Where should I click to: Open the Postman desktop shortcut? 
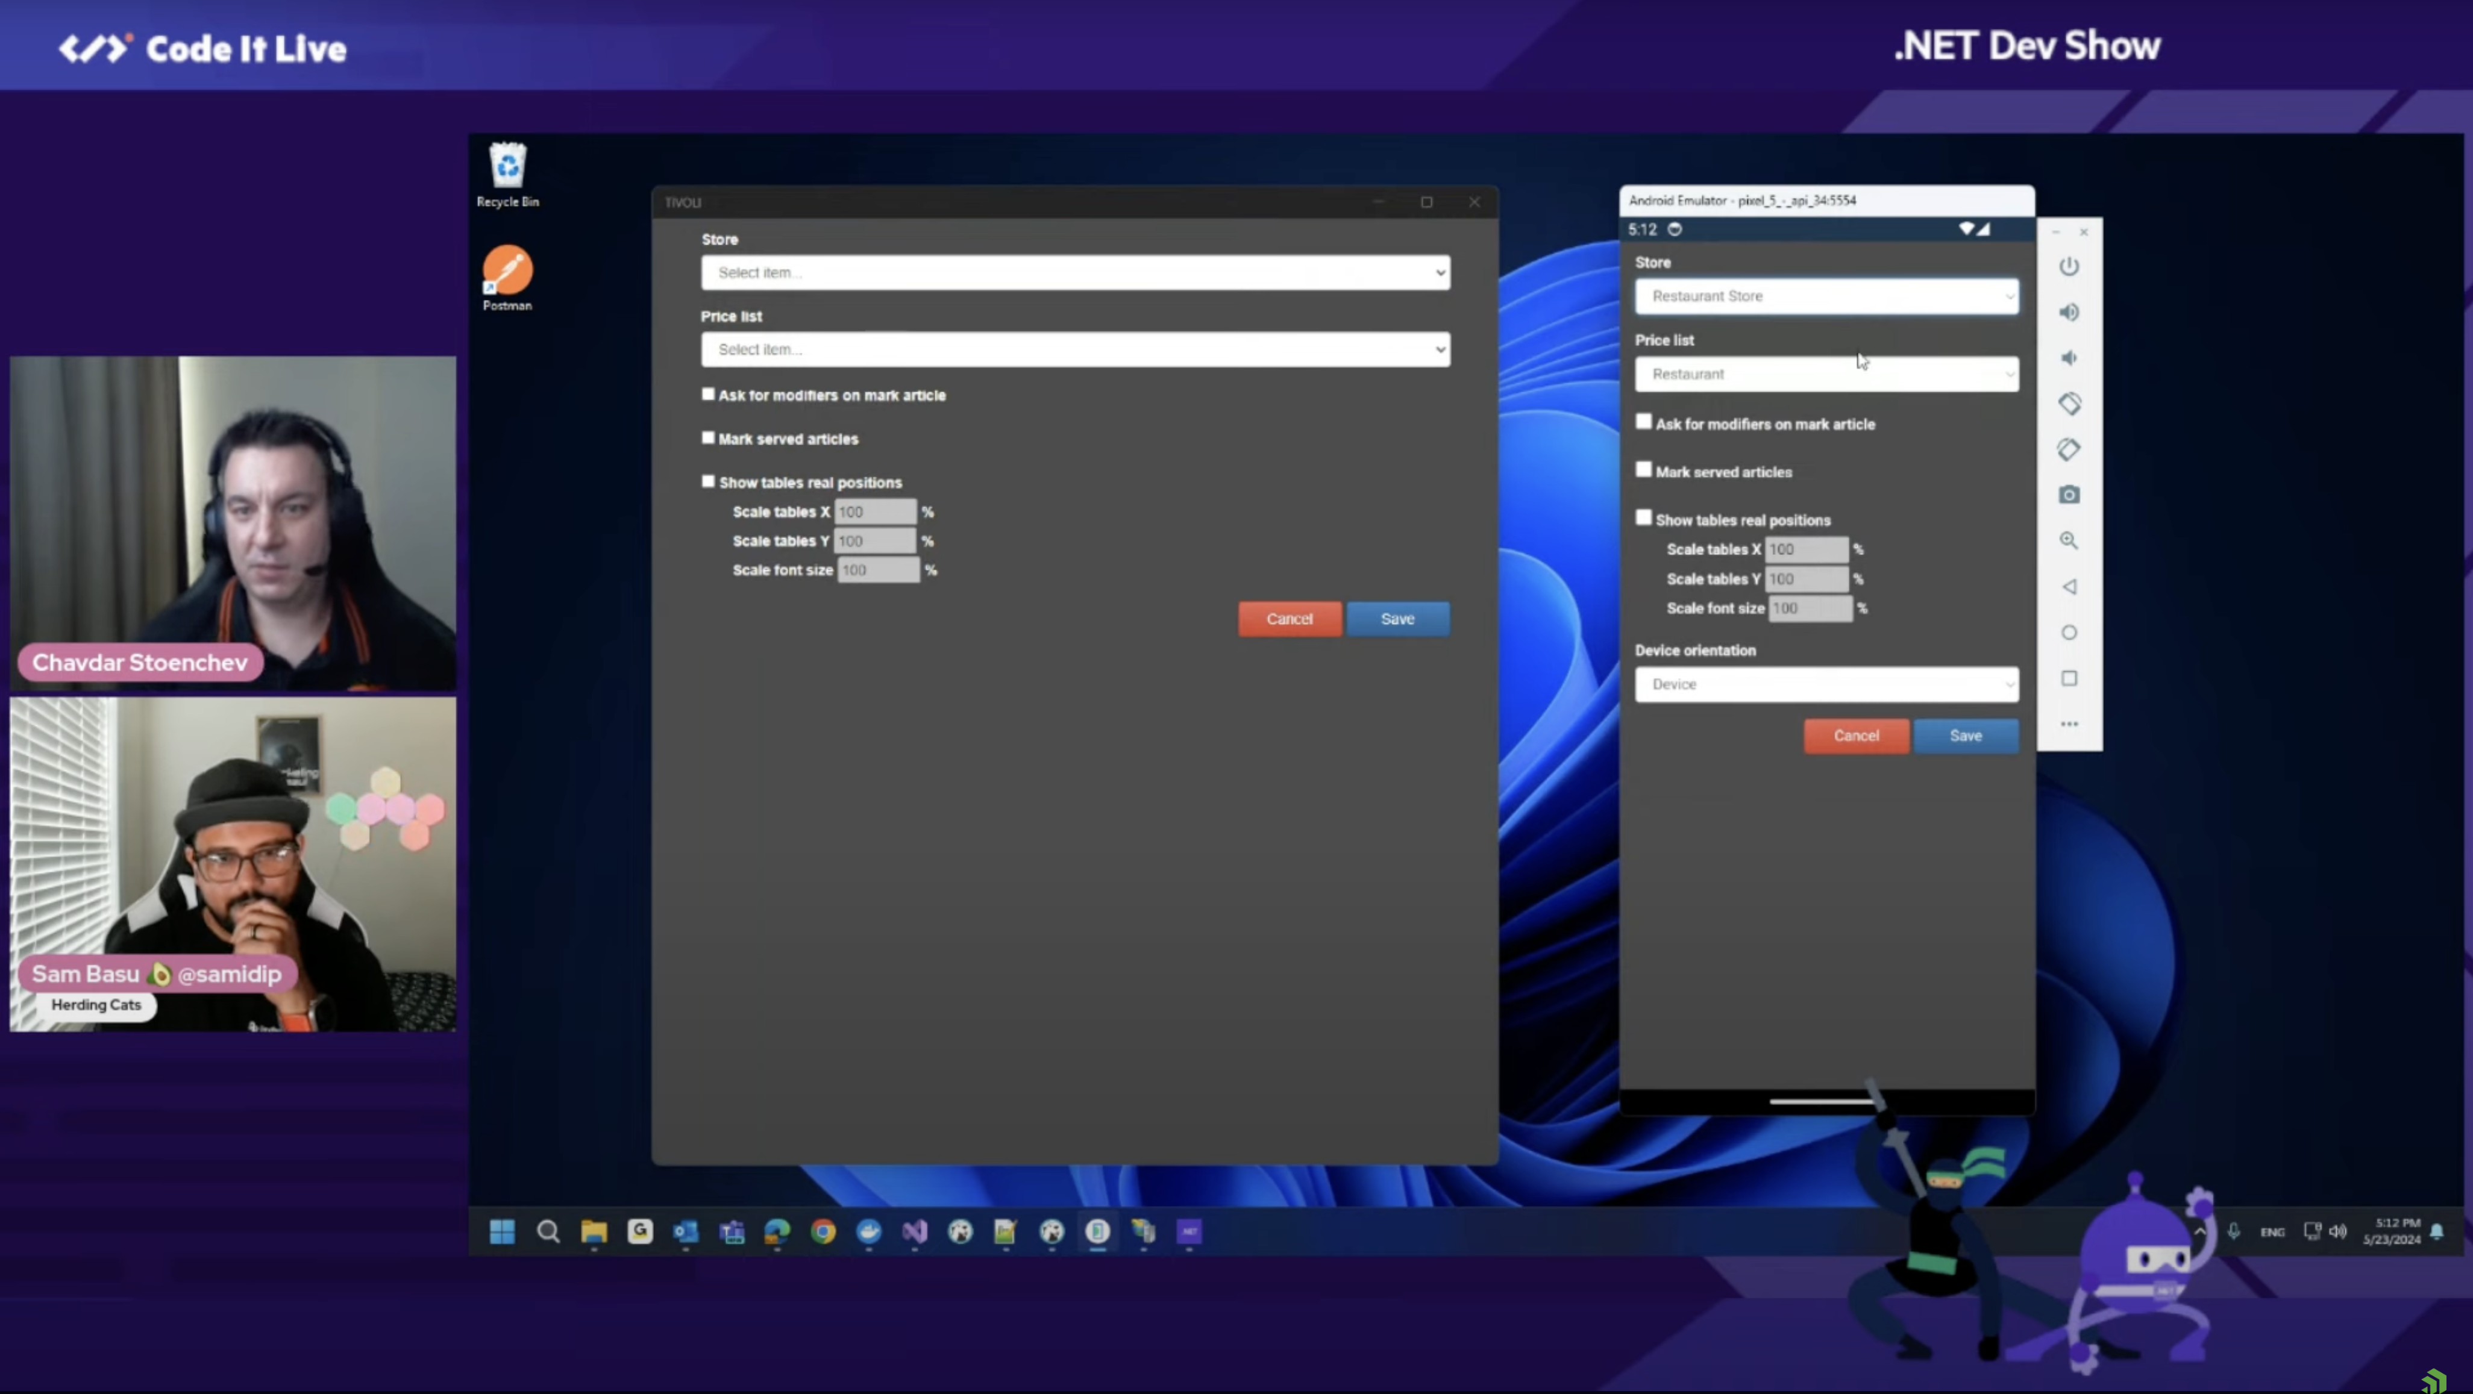tap(507, 278)
